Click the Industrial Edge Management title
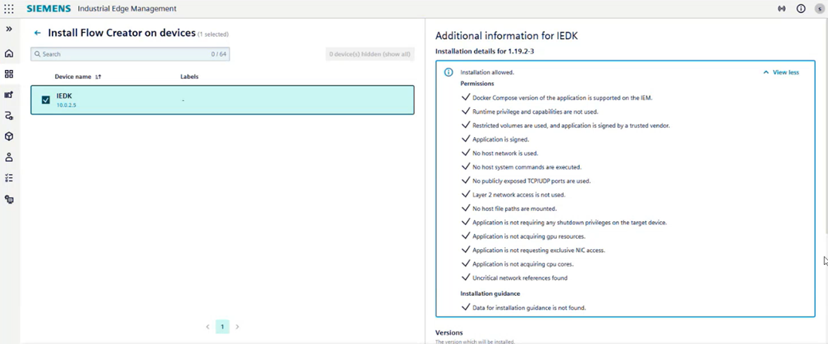The image size is (828, 344). tap(126, 9)
